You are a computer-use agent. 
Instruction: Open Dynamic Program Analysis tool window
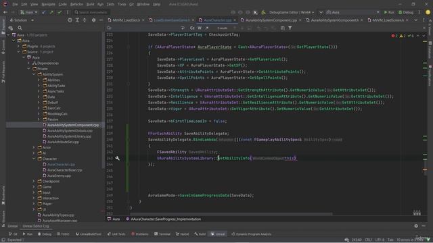tap(251, 234)
